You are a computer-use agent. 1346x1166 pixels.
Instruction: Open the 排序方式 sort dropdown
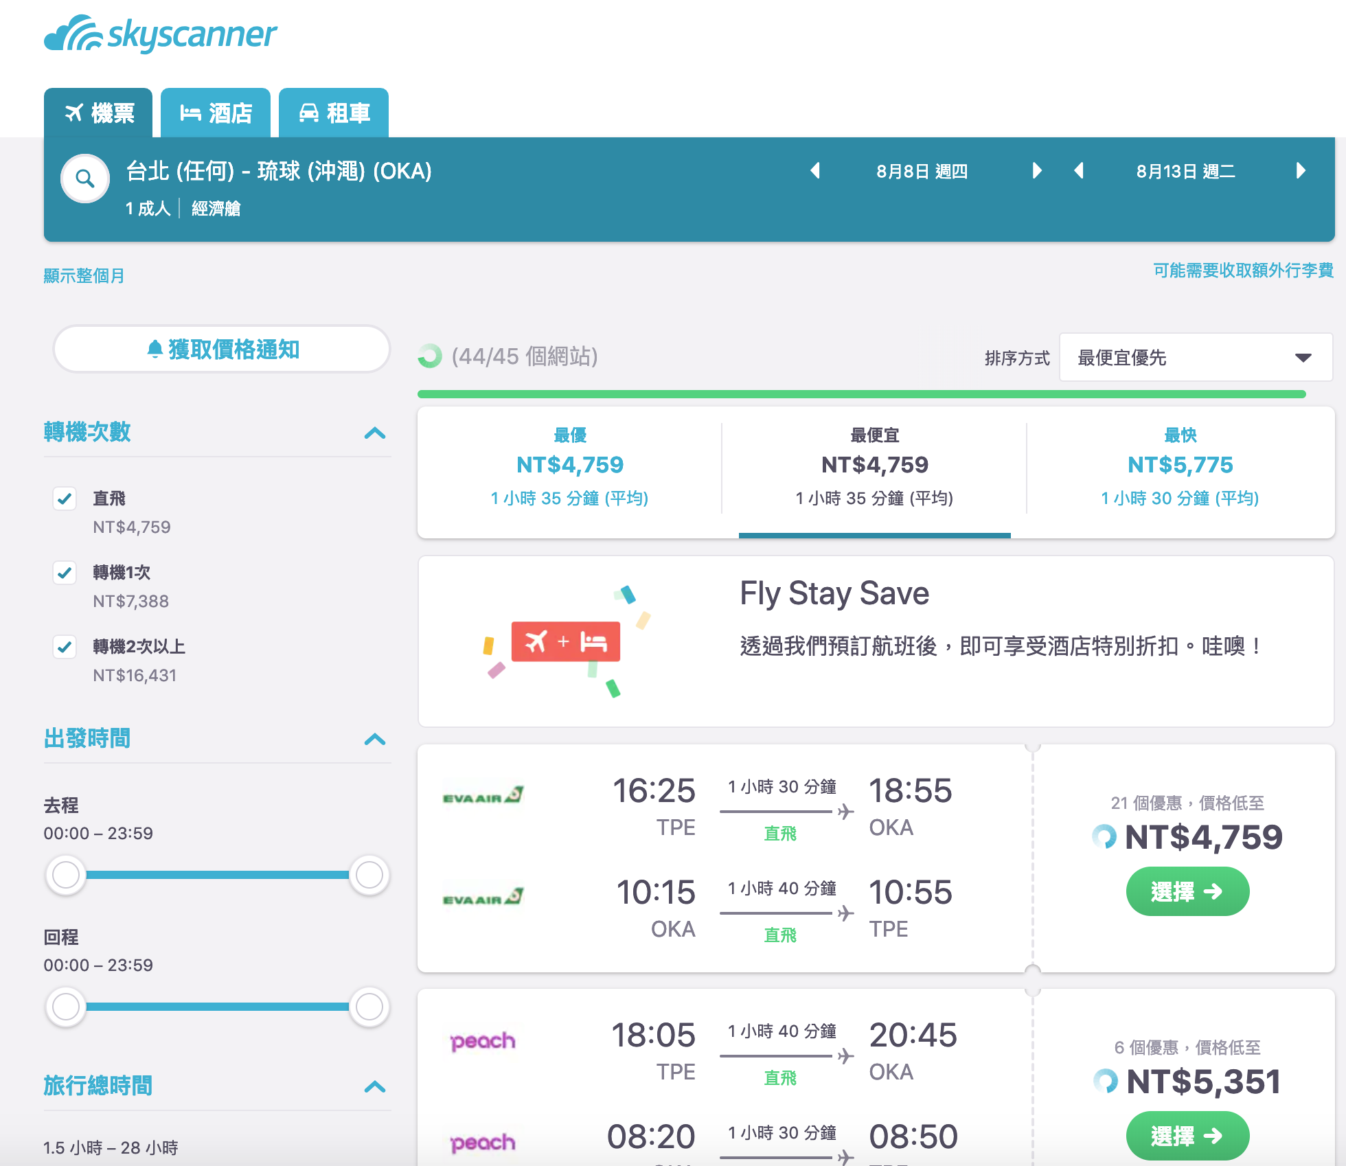tap(1196, 357)
